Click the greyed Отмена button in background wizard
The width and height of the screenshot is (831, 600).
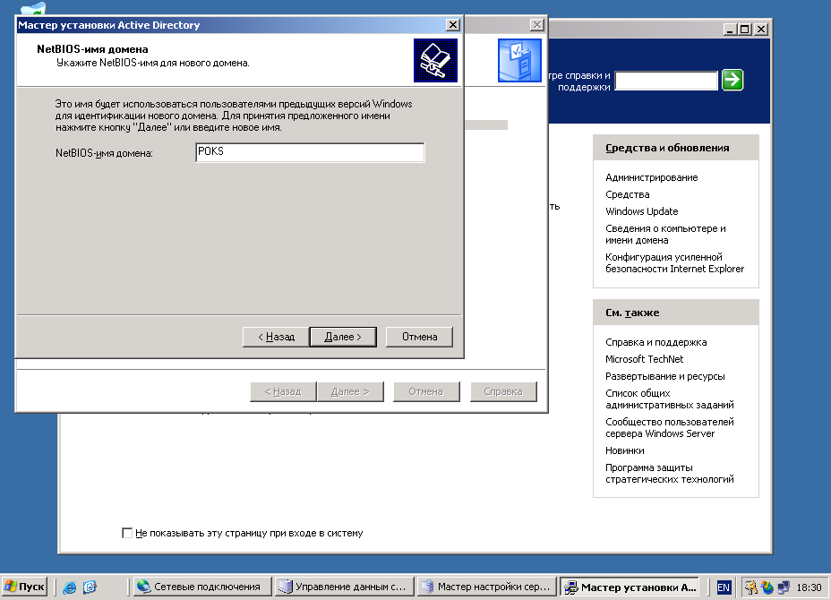click(x=426, y=391)
